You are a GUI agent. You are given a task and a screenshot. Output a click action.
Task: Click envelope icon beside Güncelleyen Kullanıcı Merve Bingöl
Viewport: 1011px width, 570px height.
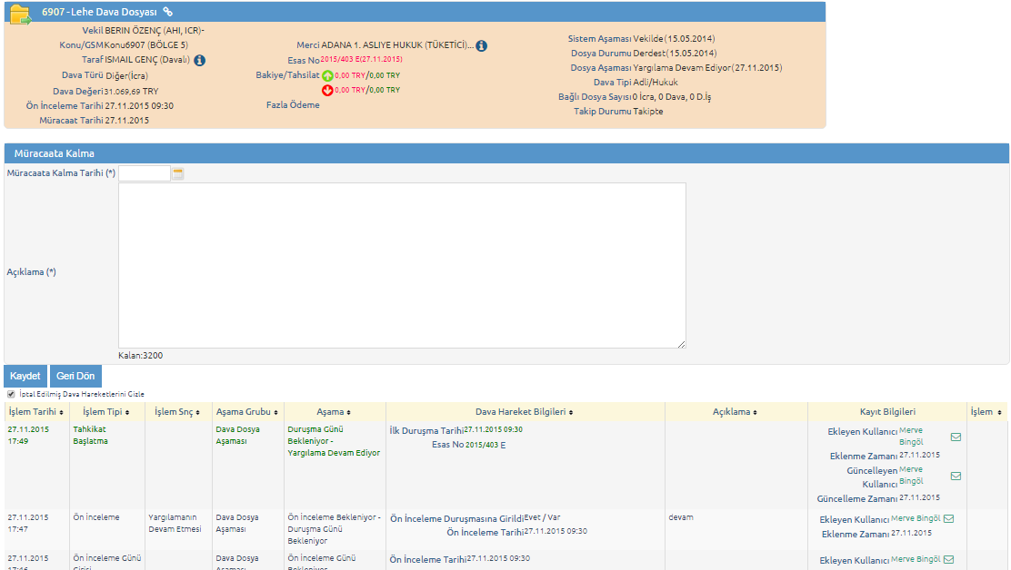956,477
